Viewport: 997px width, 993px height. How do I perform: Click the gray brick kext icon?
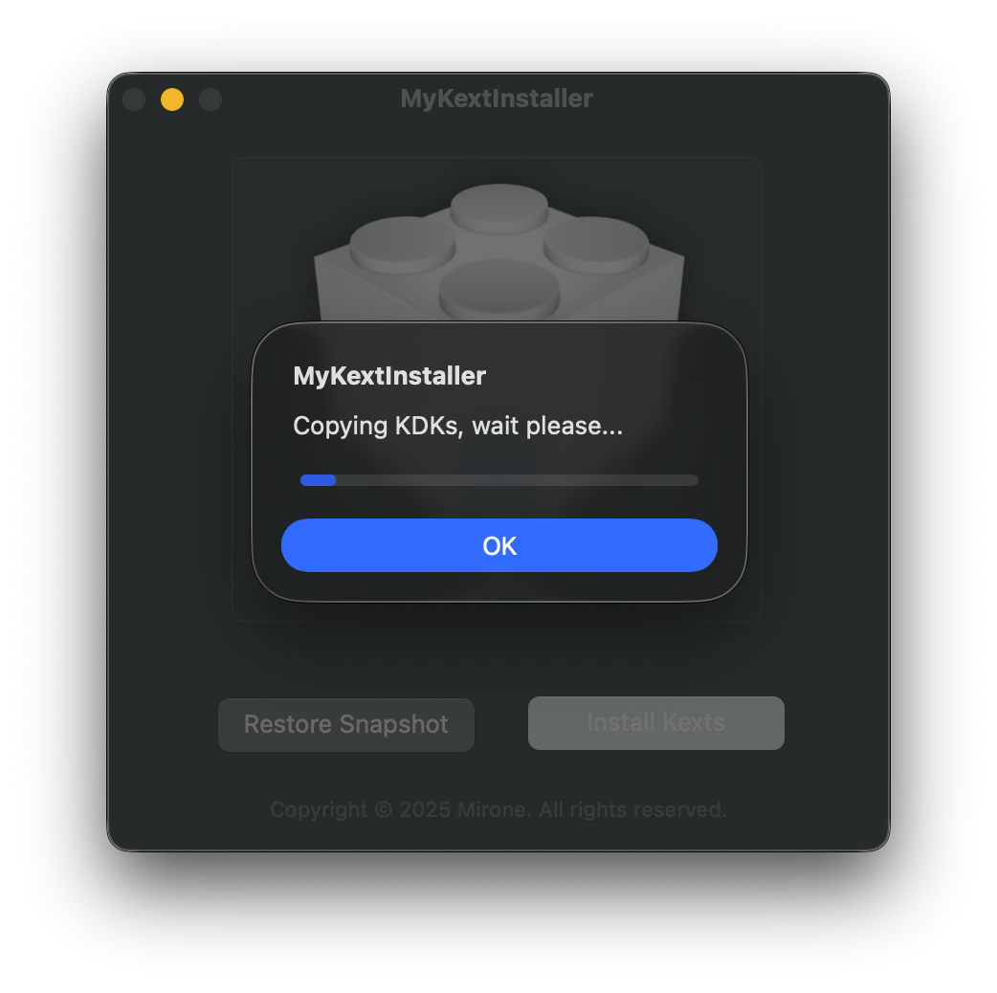[499, 253]
